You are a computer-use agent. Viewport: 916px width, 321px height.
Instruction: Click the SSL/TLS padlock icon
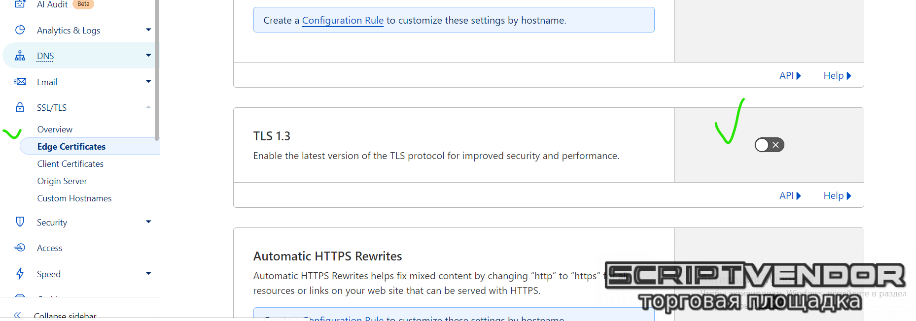click(x=20, y=107)
